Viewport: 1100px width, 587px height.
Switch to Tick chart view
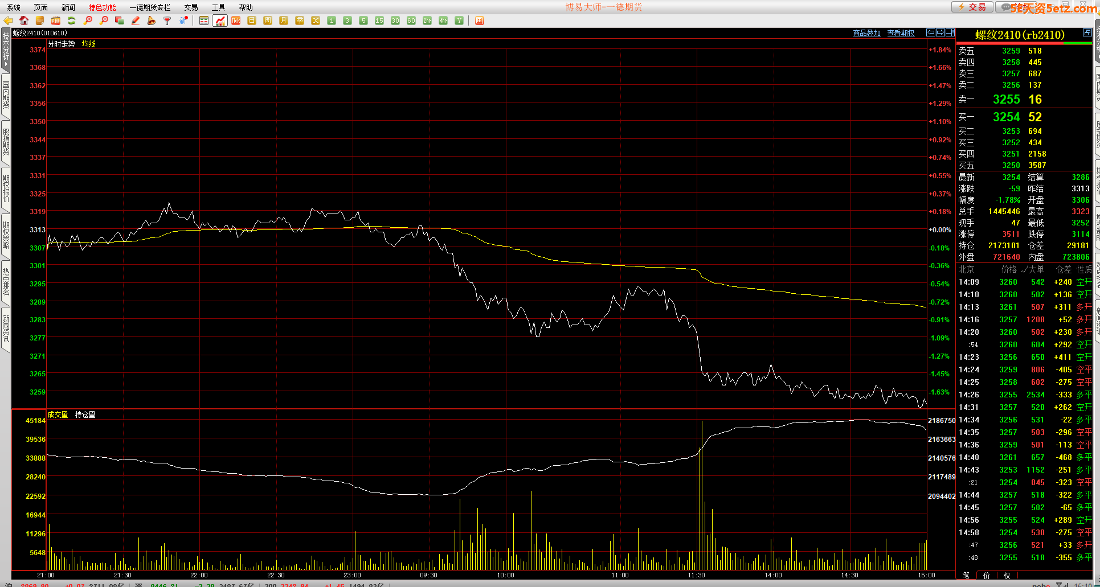coord(236,20)
